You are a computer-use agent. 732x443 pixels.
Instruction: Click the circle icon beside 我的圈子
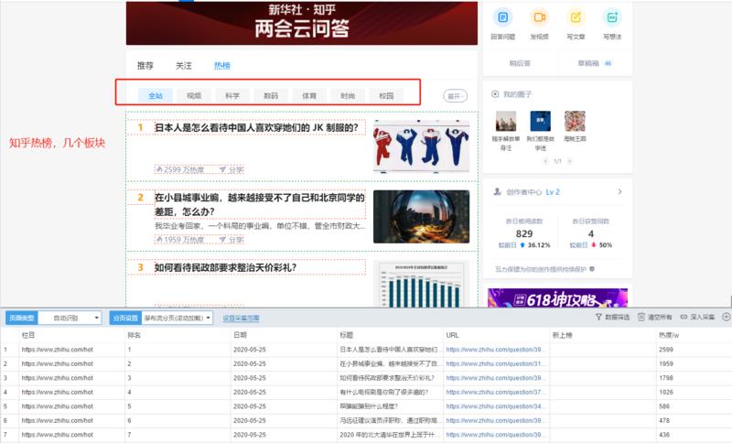coord(495,94)
